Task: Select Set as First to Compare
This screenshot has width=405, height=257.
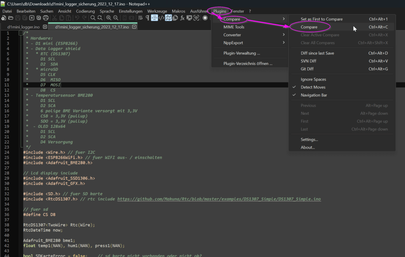Action: [342, 19]
